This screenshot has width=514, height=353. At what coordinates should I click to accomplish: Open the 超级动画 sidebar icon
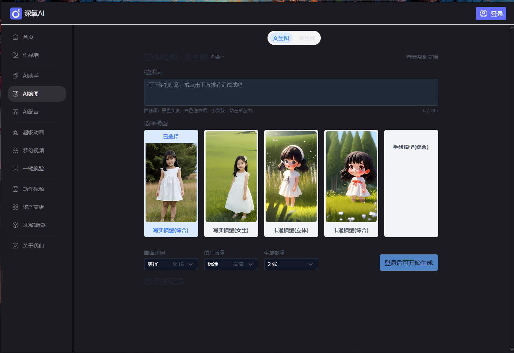(15, 132)
